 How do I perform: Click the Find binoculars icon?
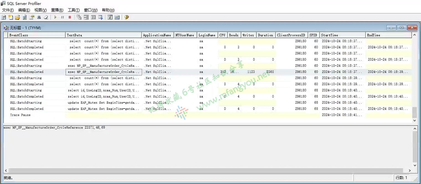39,17
